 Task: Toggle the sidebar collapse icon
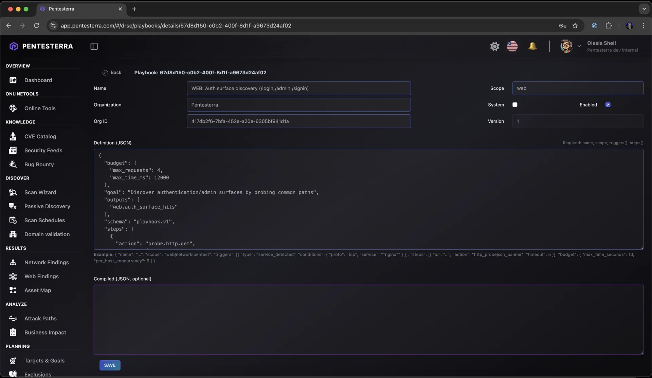point(94,46)
